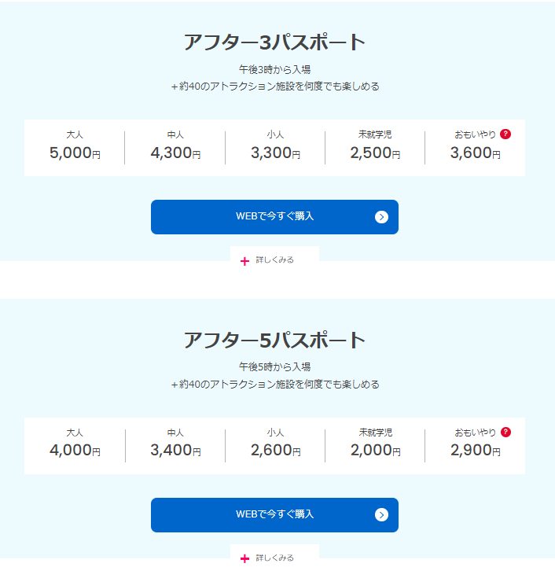Click the arrow icon in アフター3 purchase button

coord(381,217)
